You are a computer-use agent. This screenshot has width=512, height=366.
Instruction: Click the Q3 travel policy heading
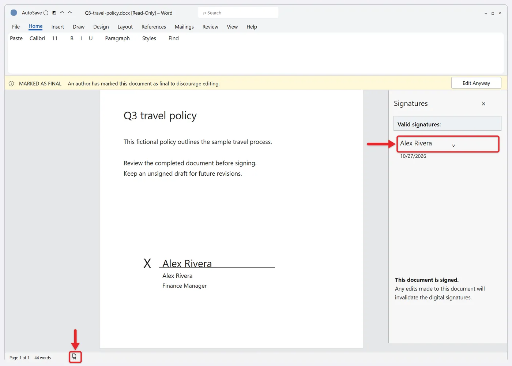(160, 116)
